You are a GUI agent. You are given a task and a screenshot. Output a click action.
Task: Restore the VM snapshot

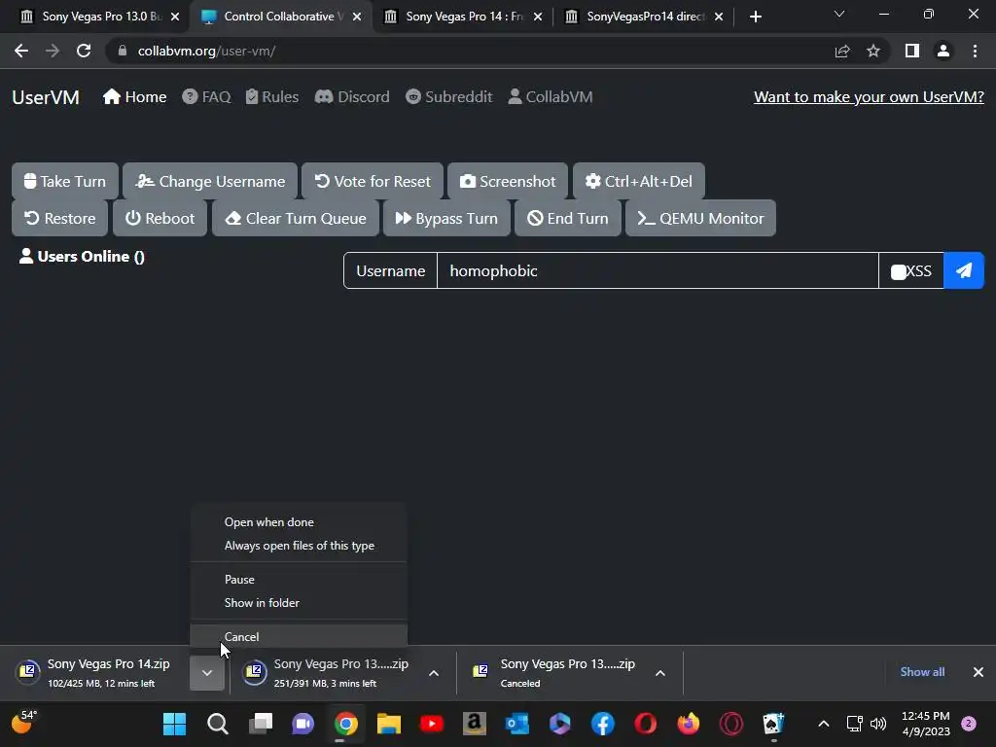59,218
